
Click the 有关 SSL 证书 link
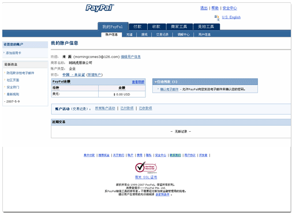coord(146,177)
